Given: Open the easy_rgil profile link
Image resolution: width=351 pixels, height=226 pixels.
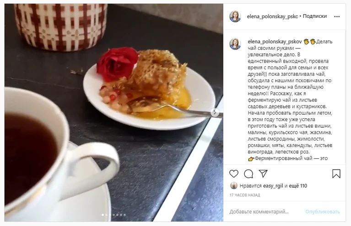Looking at the screenshot, I should click(273, 186).
